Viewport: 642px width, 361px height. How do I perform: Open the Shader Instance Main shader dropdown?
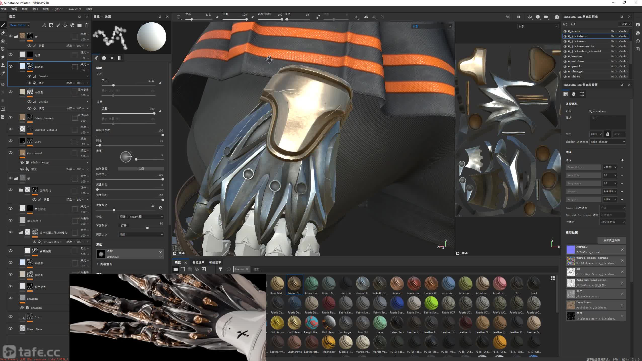point(608,142)
